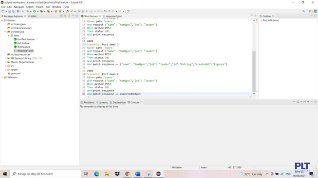The image size is (318, 178).
Task: Collapse the src/test/java folder
Action: point(5,32)
